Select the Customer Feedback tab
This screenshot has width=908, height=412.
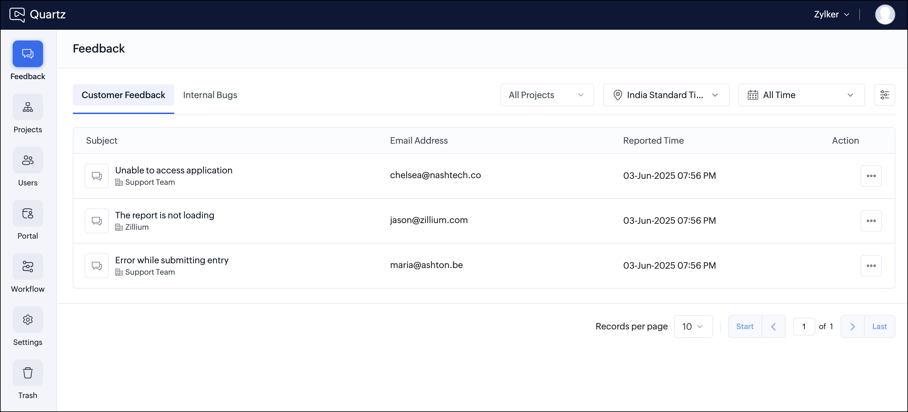point(123,95)
